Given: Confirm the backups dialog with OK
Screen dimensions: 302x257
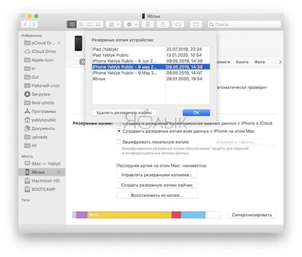Looking at the screenshot, I should [x=196, y=113].
